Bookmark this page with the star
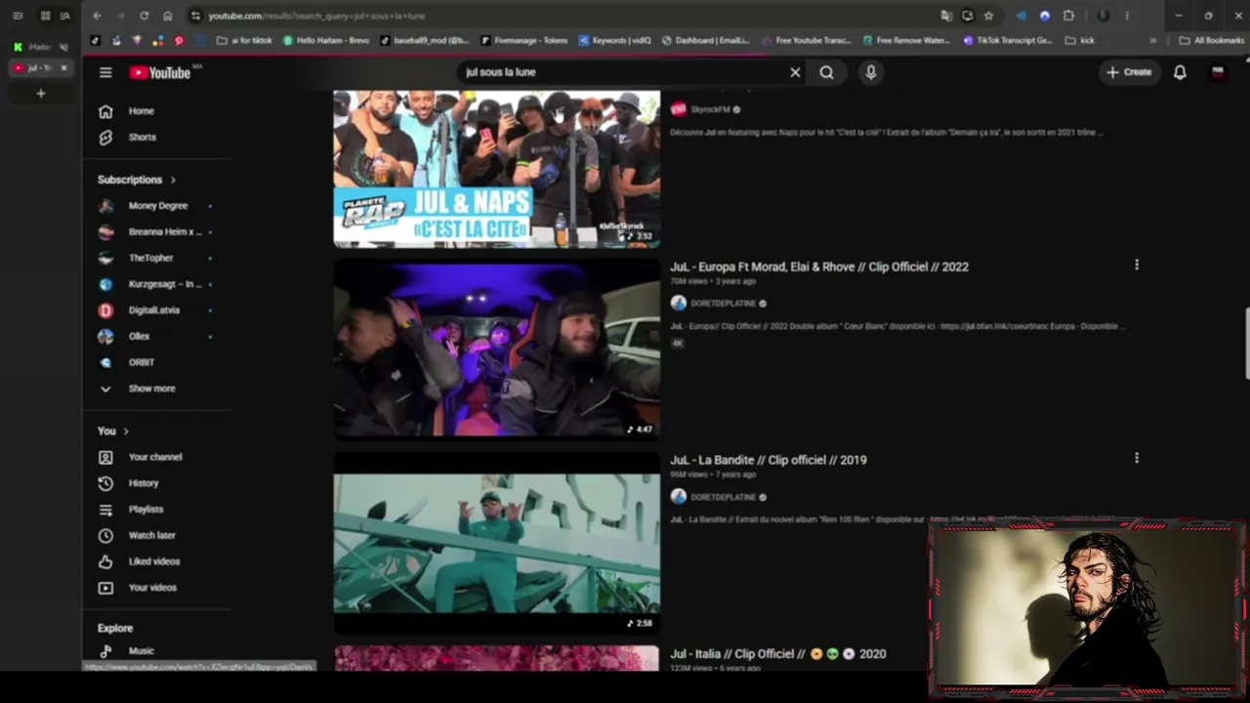The image size is (1250, 703). click(x=988, y=16)
